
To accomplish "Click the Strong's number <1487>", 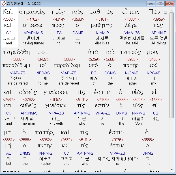I will pos(156,100).
